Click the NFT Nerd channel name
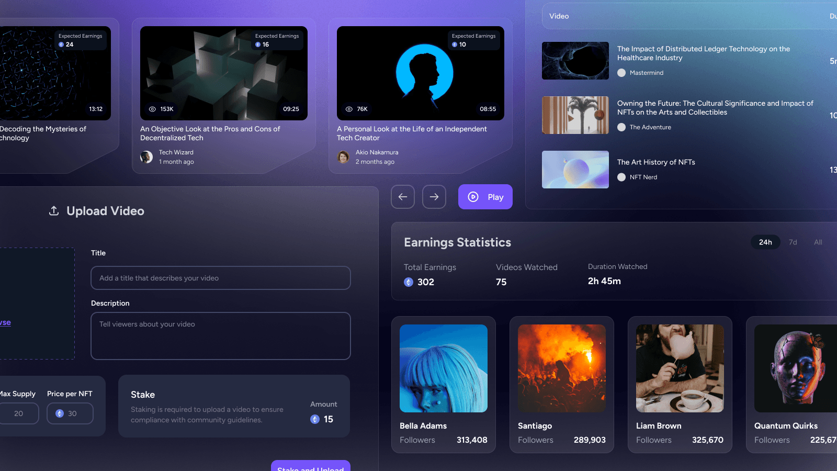Image resolution: width=837 pixels, height=471 pixels. [x=643, y=177]
